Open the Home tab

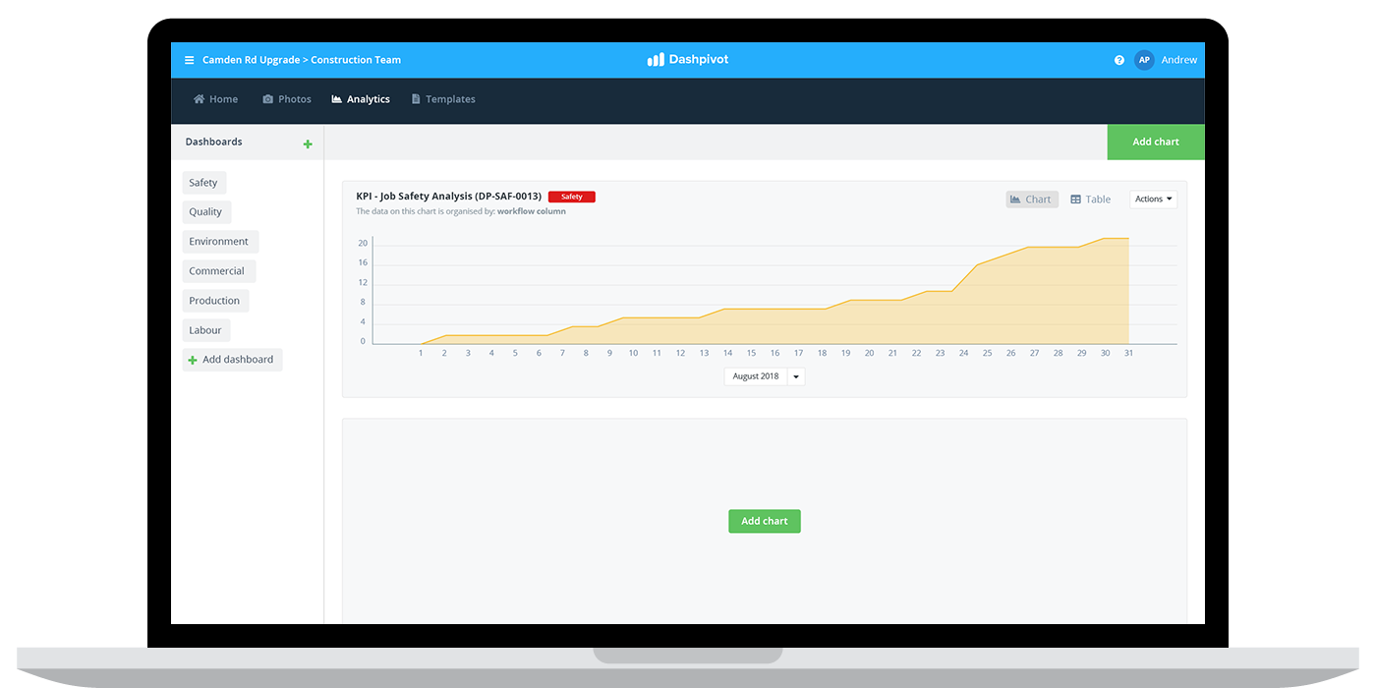(x=216, y=99)
